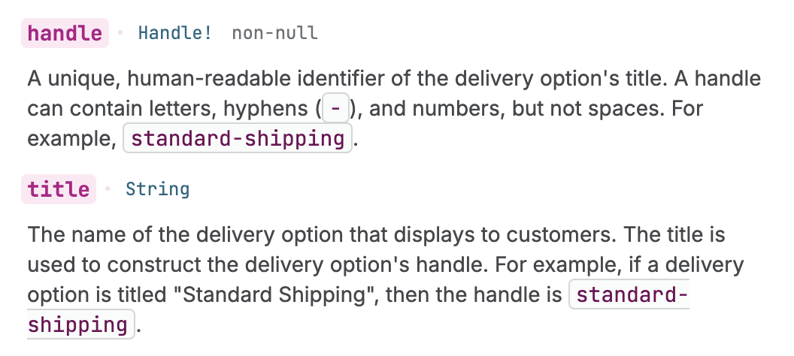
Task: Click the "standard-shipping" code in handle description
Action: click(x=238, y=139)
